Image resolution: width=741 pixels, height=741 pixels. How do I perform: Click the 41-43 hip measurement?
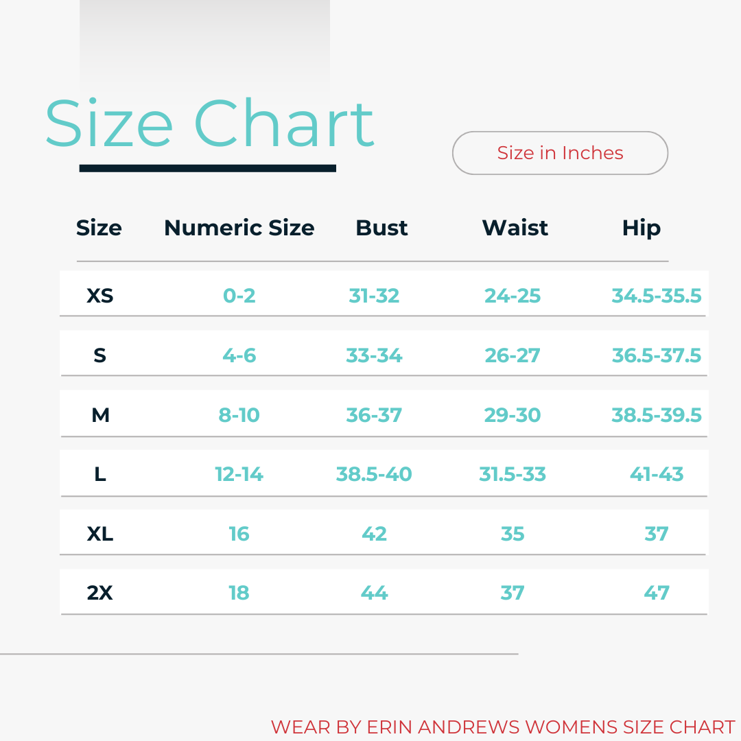pyautogui.click(x=657, y=474)
